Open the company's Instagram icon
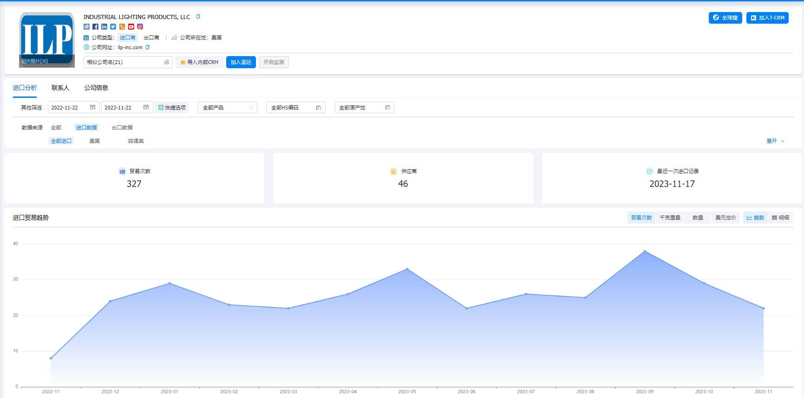 click(140, 27)
